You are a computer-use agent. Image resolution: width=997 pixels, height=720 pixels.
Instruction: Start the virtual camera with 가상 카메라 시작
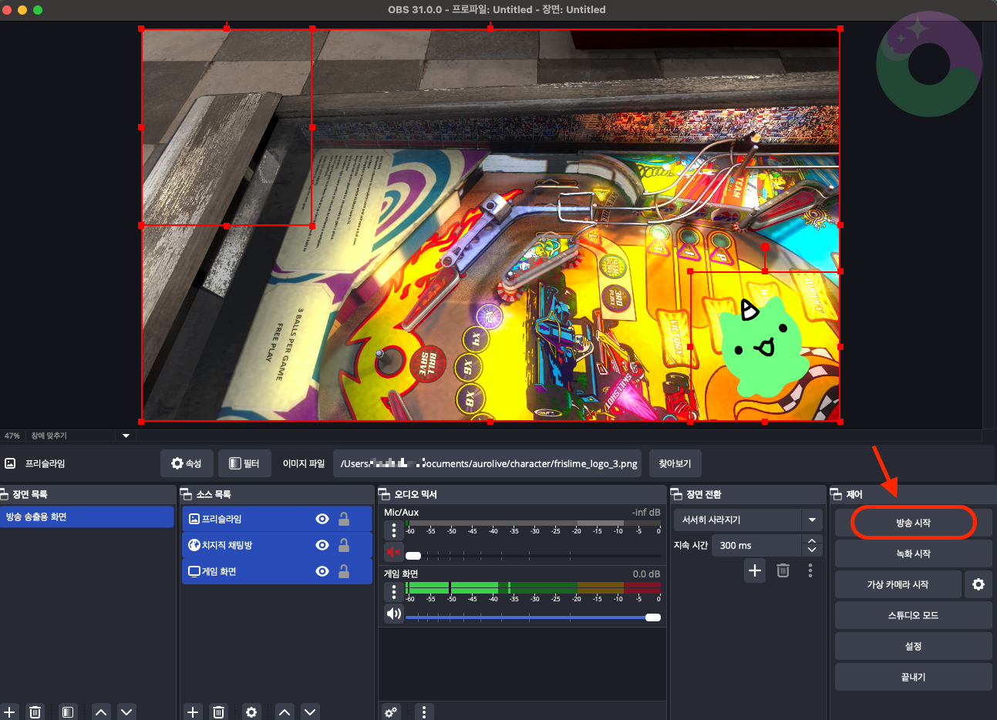(x=898, y=584)
